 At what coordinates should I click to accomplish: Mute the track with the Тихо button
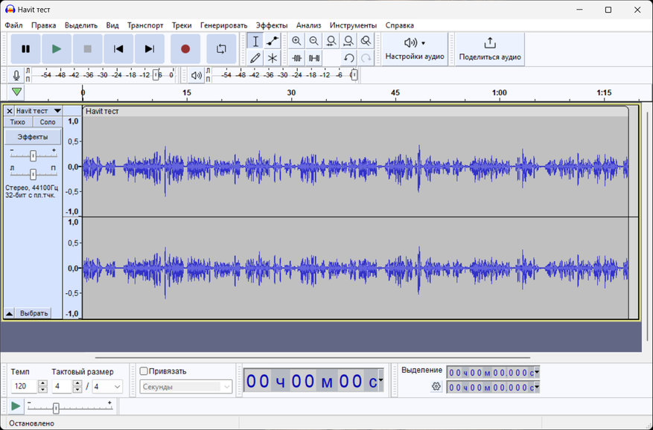coord(17,122)
